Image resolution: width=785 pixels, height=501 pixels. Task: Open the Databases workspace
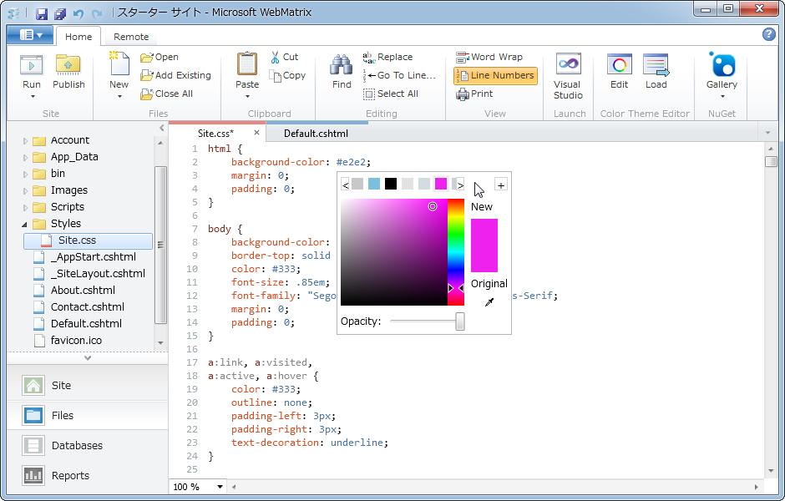[77, 445]
